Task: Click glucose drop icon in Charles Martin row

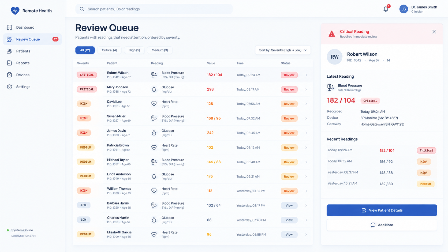Action: [154, 220]
